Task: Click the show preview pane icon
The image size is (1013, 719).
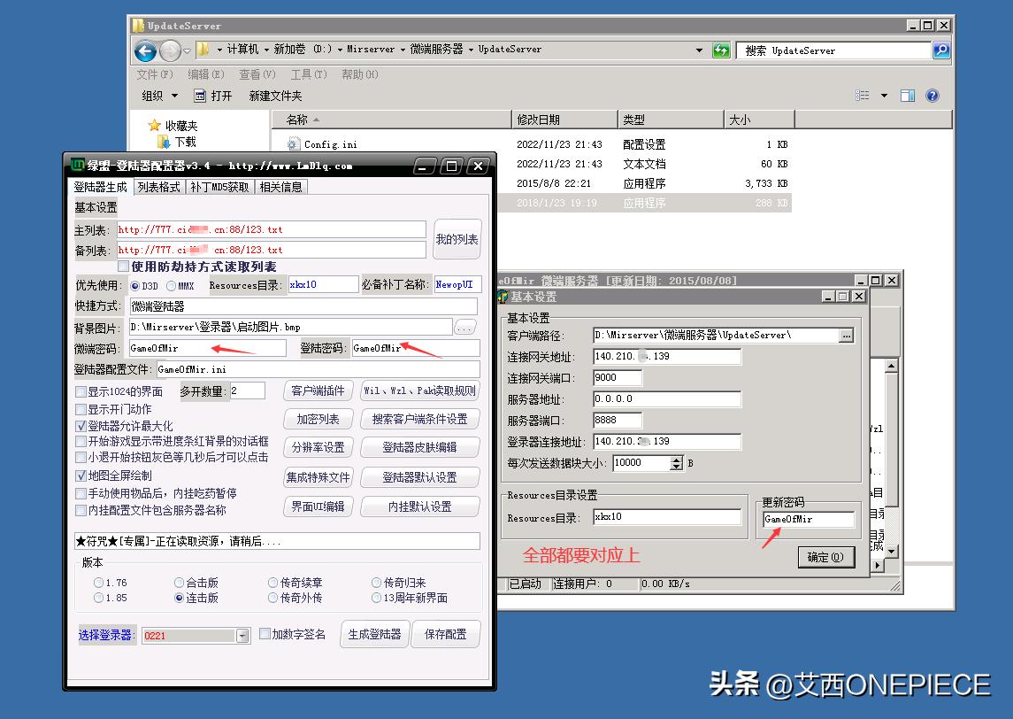Action: 907,95
